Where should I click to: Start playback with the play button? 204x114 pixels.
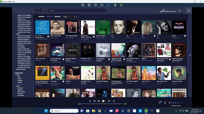(x=103, y=101)
